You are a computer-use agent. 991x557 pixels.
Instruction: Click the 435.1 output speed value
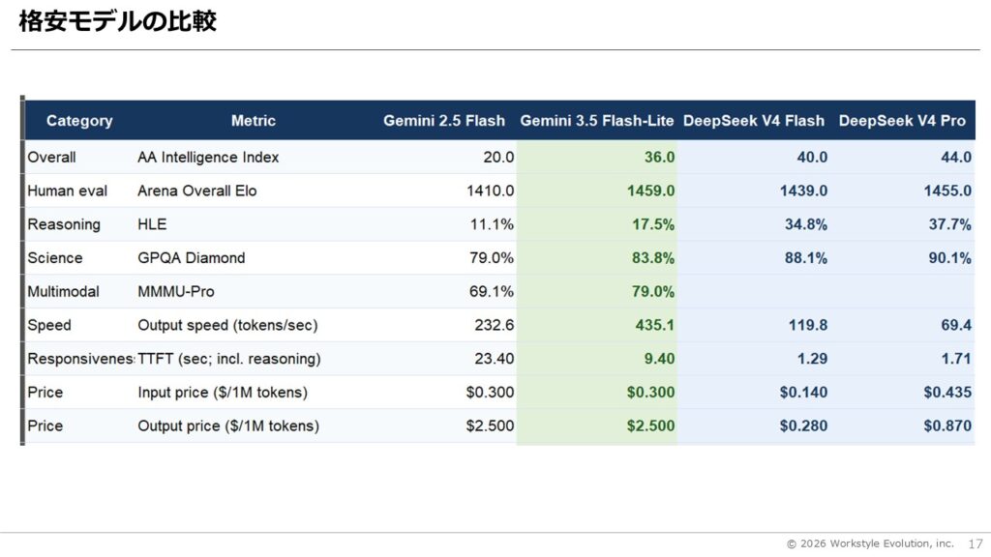(655, 325)
